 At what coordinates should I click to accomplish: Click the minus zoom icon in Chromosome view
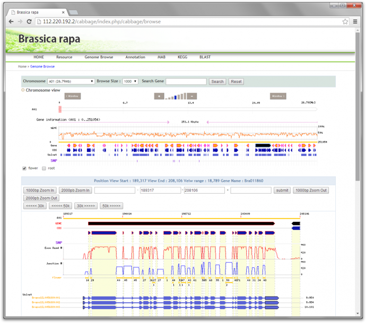point(192,96)
